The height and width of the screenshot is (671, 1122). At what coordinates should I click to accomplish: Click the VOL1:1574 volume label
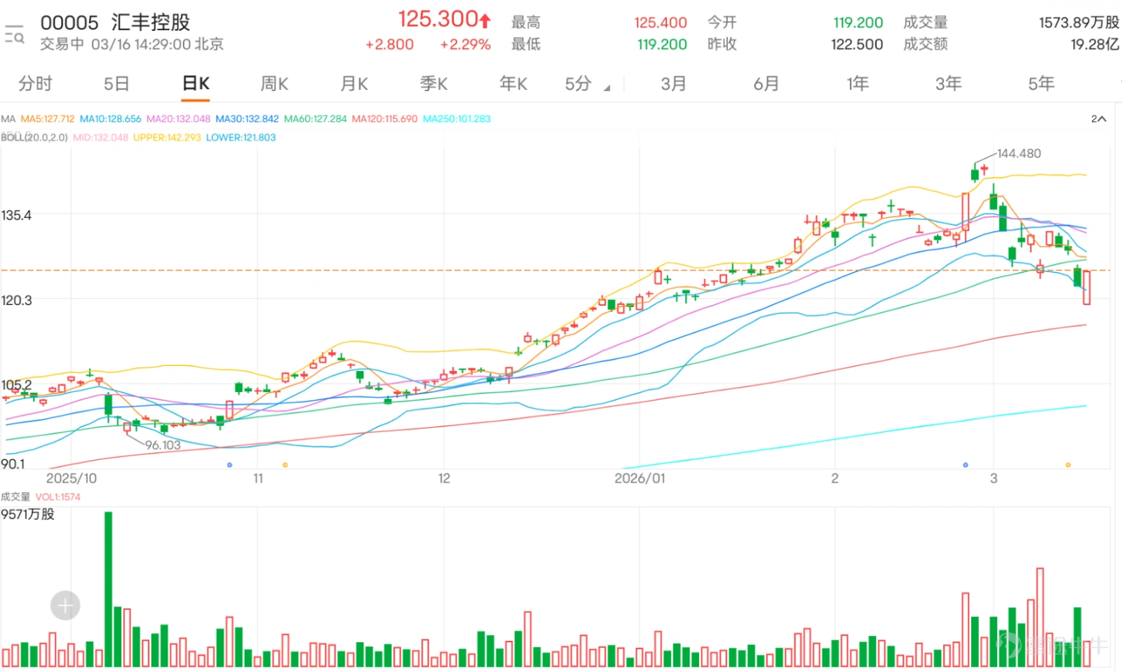coord(58,497)
